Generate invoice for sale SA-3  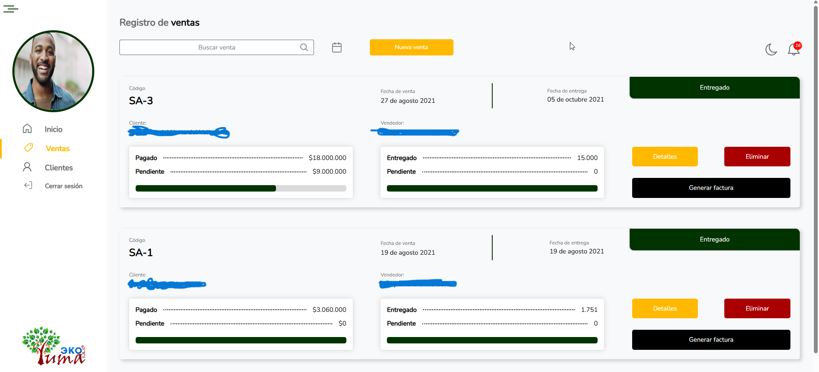[x=711, y=188]
